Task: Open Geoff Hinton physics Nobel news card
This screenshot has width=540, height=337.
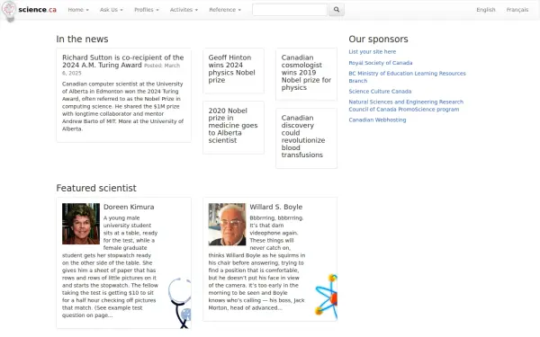Action: point(232,69)
